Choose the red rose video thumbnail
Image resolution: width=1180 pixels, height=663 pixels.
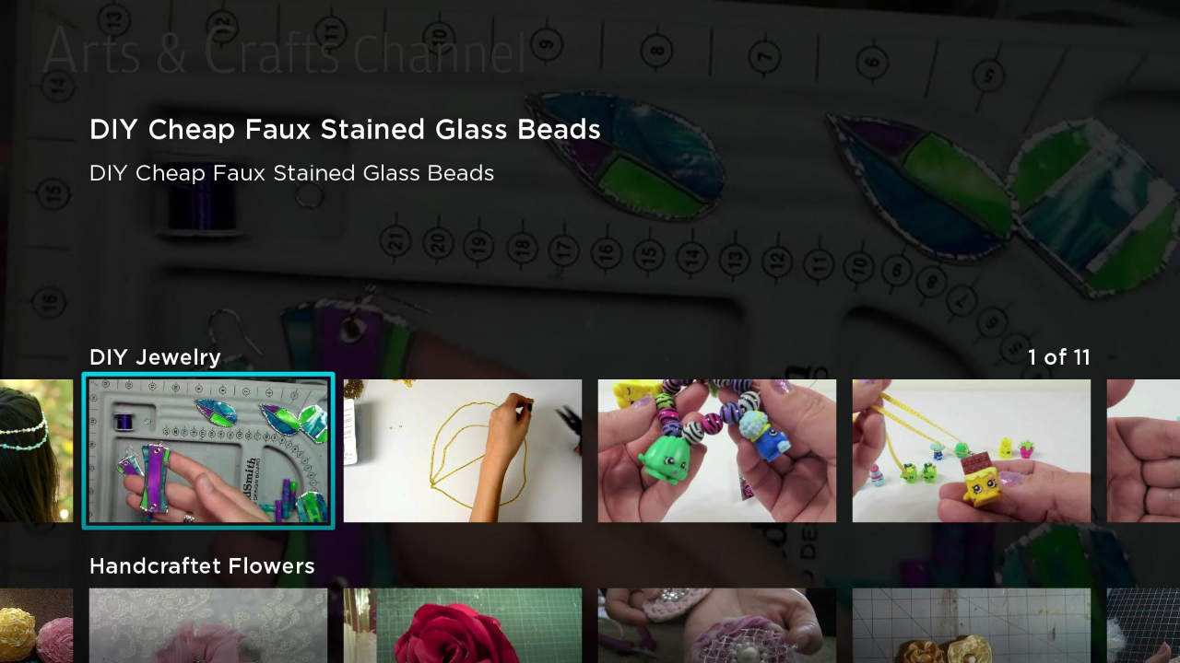[x=463, y=625]
